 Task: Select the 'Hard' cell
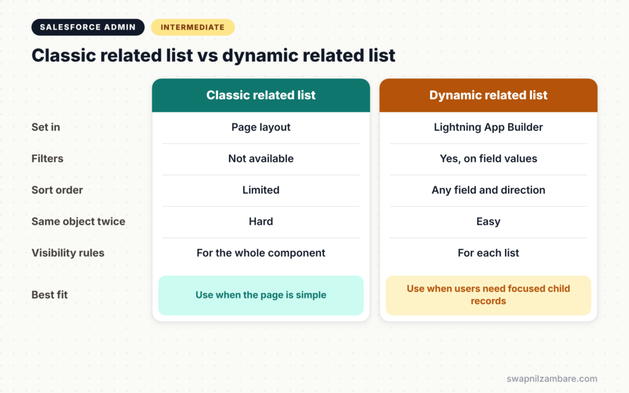260,222
